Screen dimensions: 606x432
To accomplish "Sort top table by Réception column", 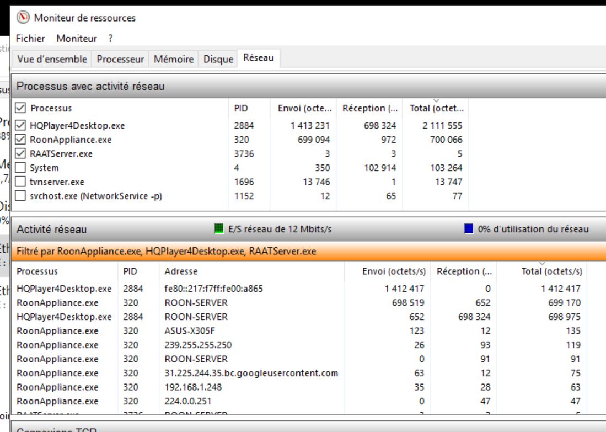I will click(369, 108).
